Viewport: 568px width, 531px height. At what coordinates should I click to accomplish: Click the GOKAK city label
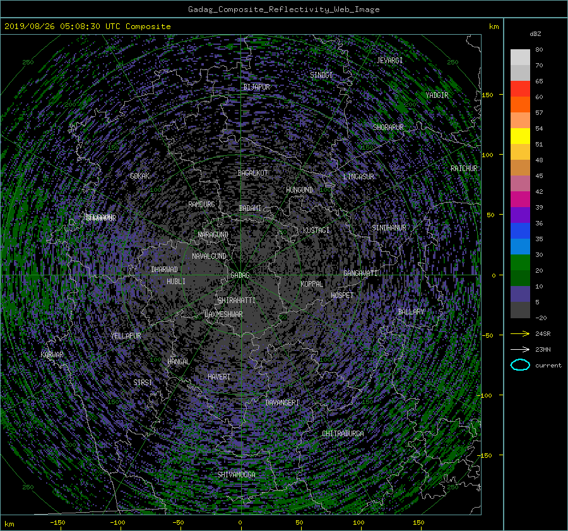click(x=139, y=176)
